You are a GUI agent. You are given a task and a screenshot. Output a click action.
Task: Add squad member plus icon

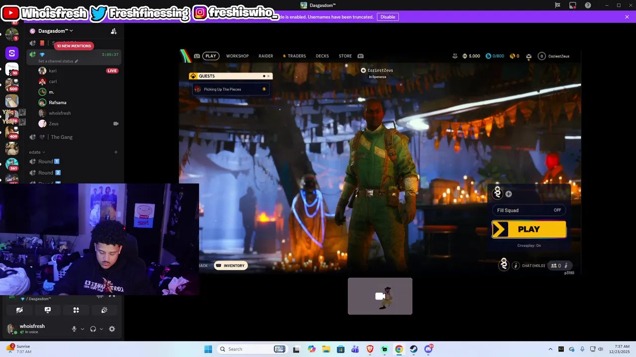coord(508,194)
